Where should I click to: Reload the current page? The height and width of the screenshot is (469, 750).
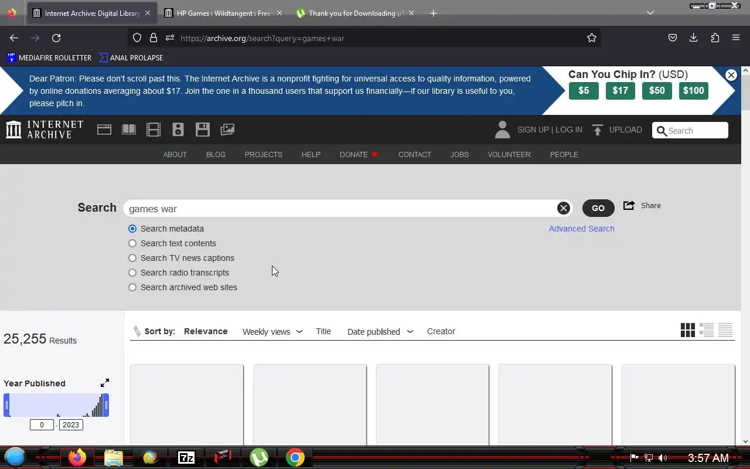coord(56,38)
